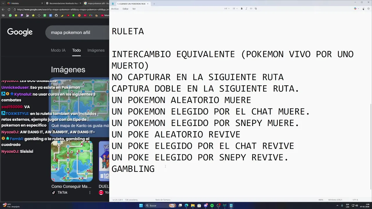Show hidden system tray icons
This screenshot has height=209, width=372.
coord(337,206)
